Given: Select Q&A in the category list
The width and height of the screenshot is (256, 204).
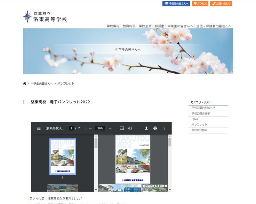Looking at the screenshot, I should coord(195,119).
